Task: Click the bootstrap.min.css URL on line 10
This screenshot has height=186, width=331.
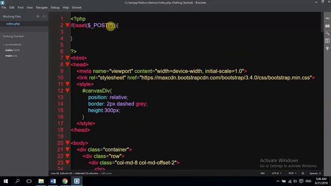Action: point(226,78)
